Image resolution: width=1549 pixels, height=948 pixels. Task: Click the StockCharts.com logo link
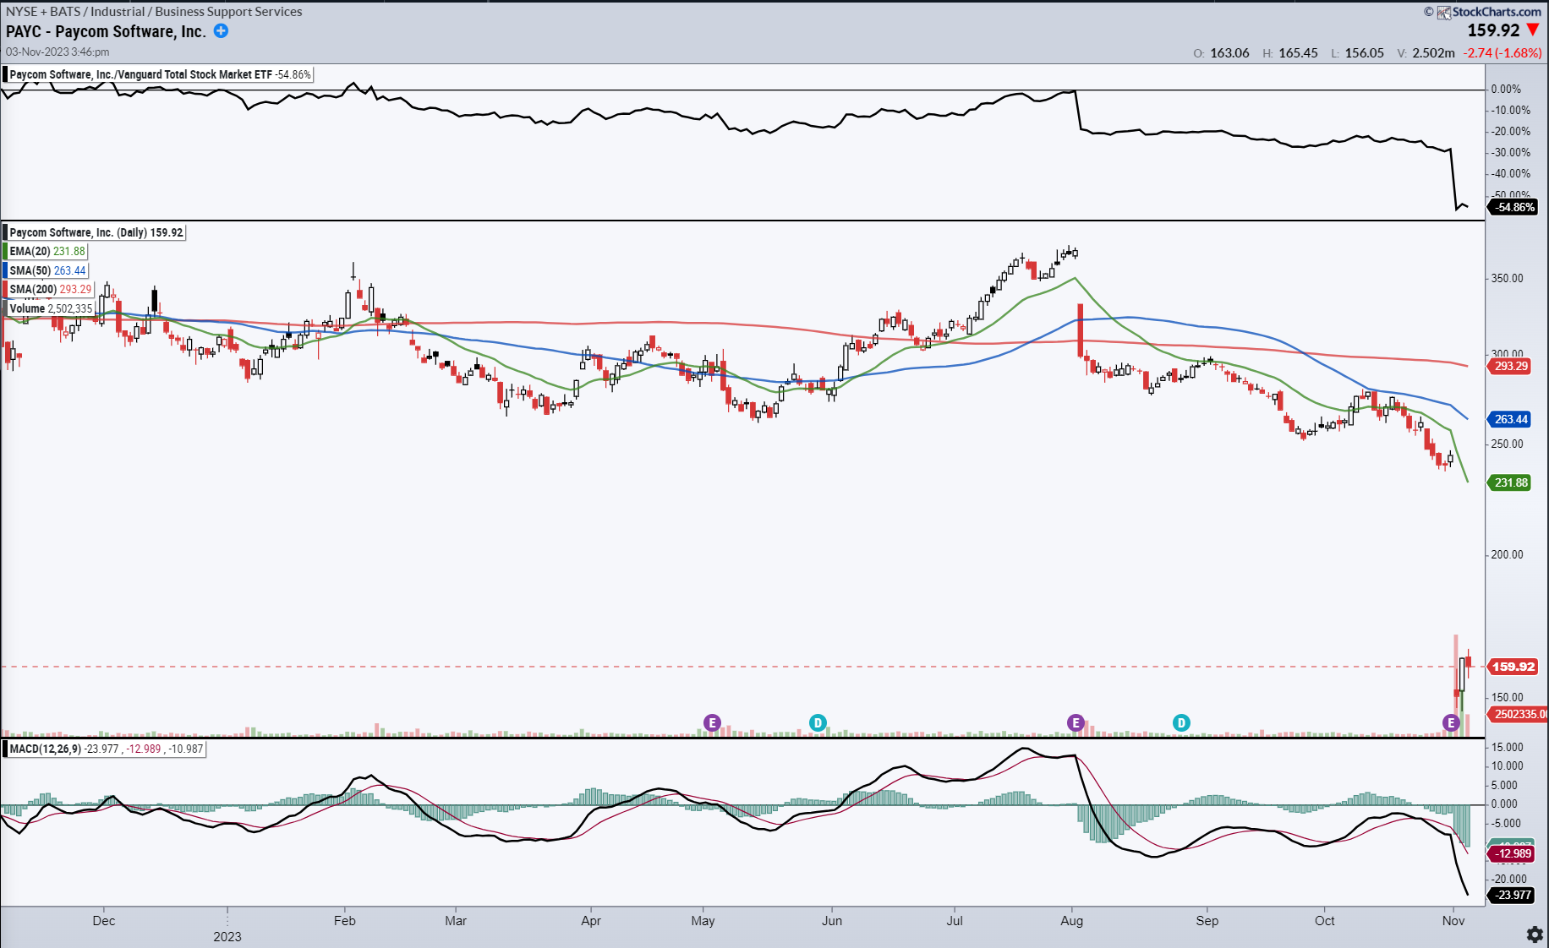(1490, 12)
